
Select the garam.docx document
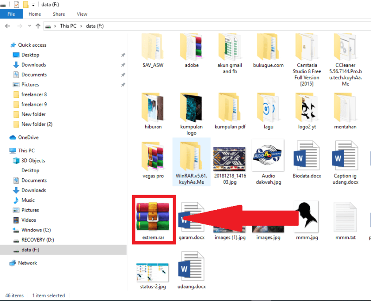tap(192, 221)
